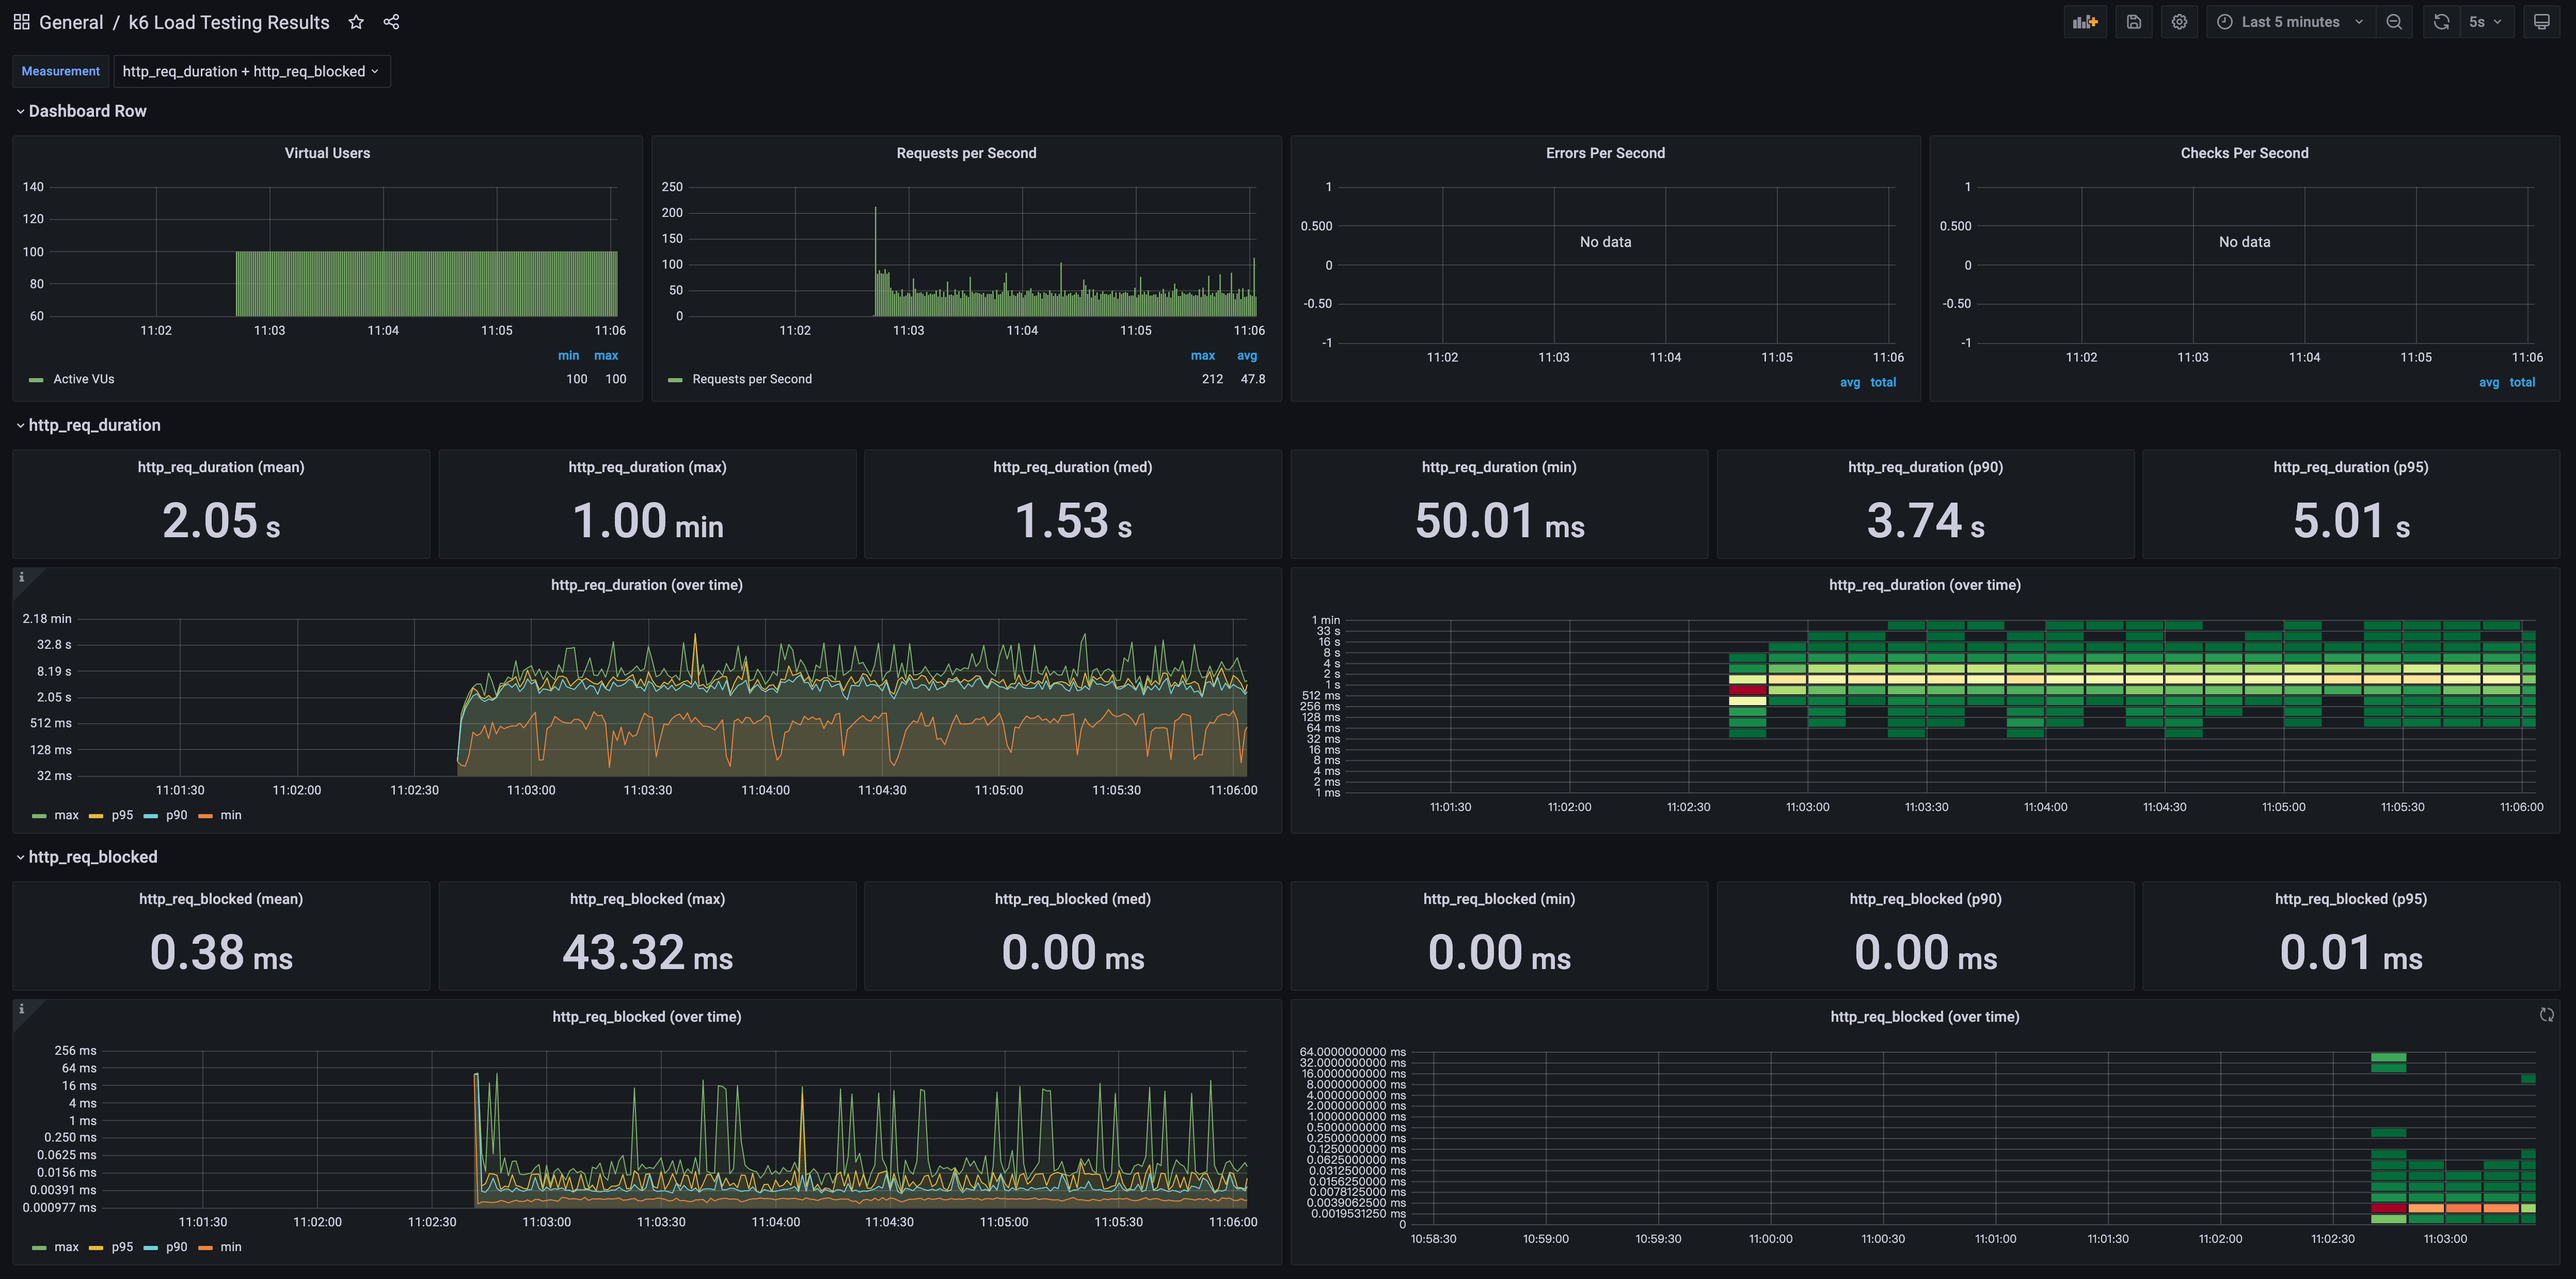Open Checks Per Second panel title menu
The image size is (2576, 1279).
(2244, 153)
